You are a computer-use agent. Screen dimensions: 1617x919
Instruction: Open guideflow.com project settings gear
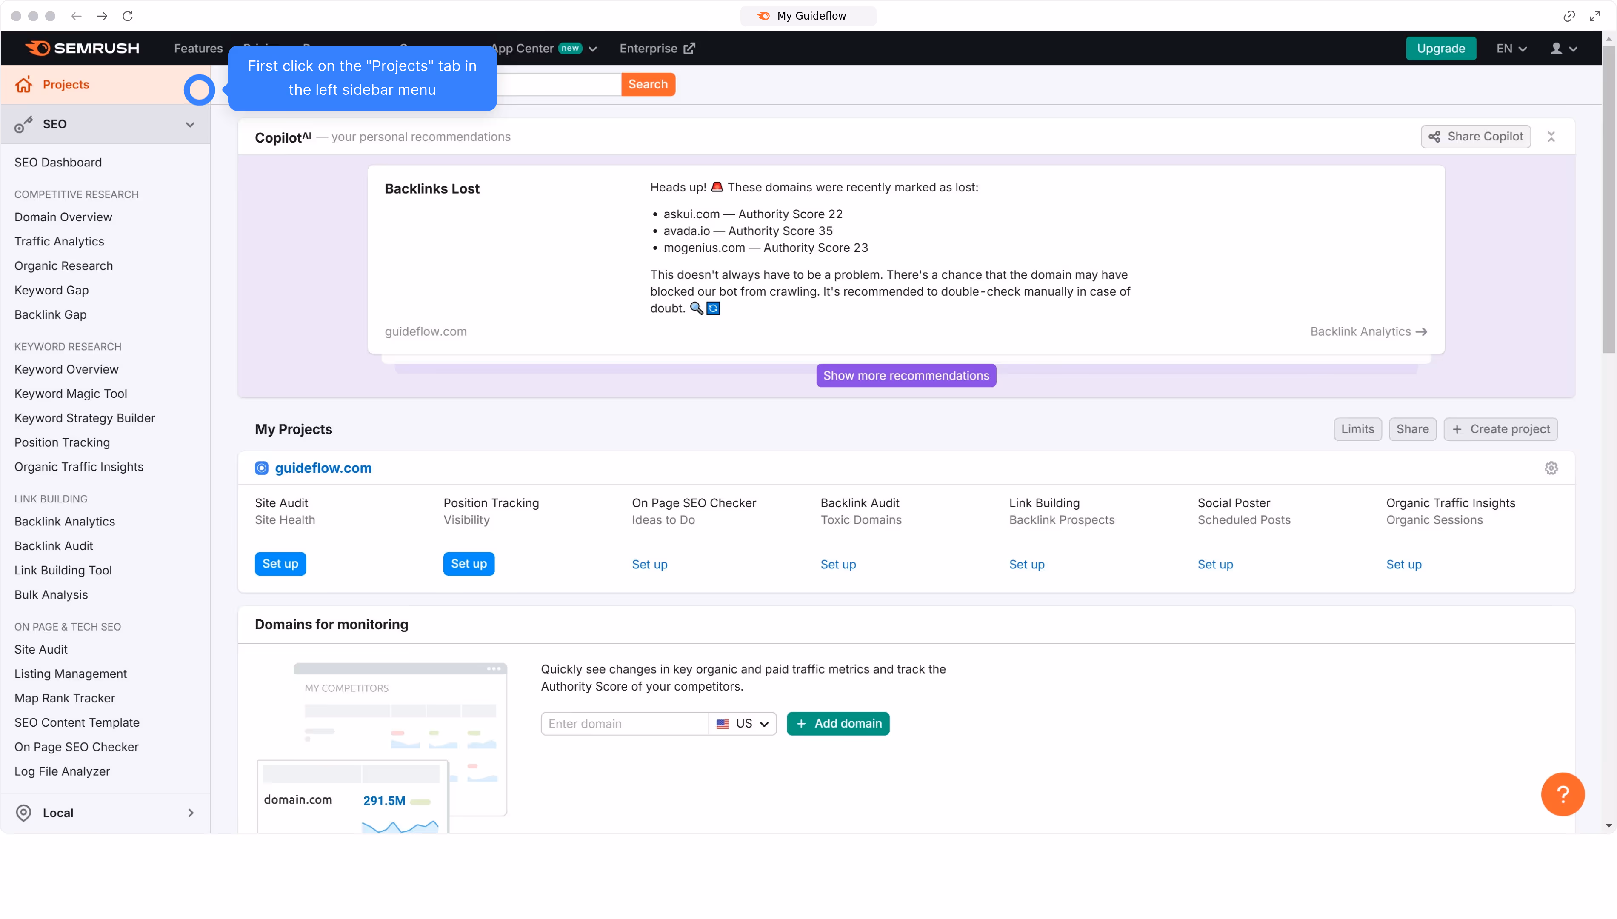pos(1551,468)
